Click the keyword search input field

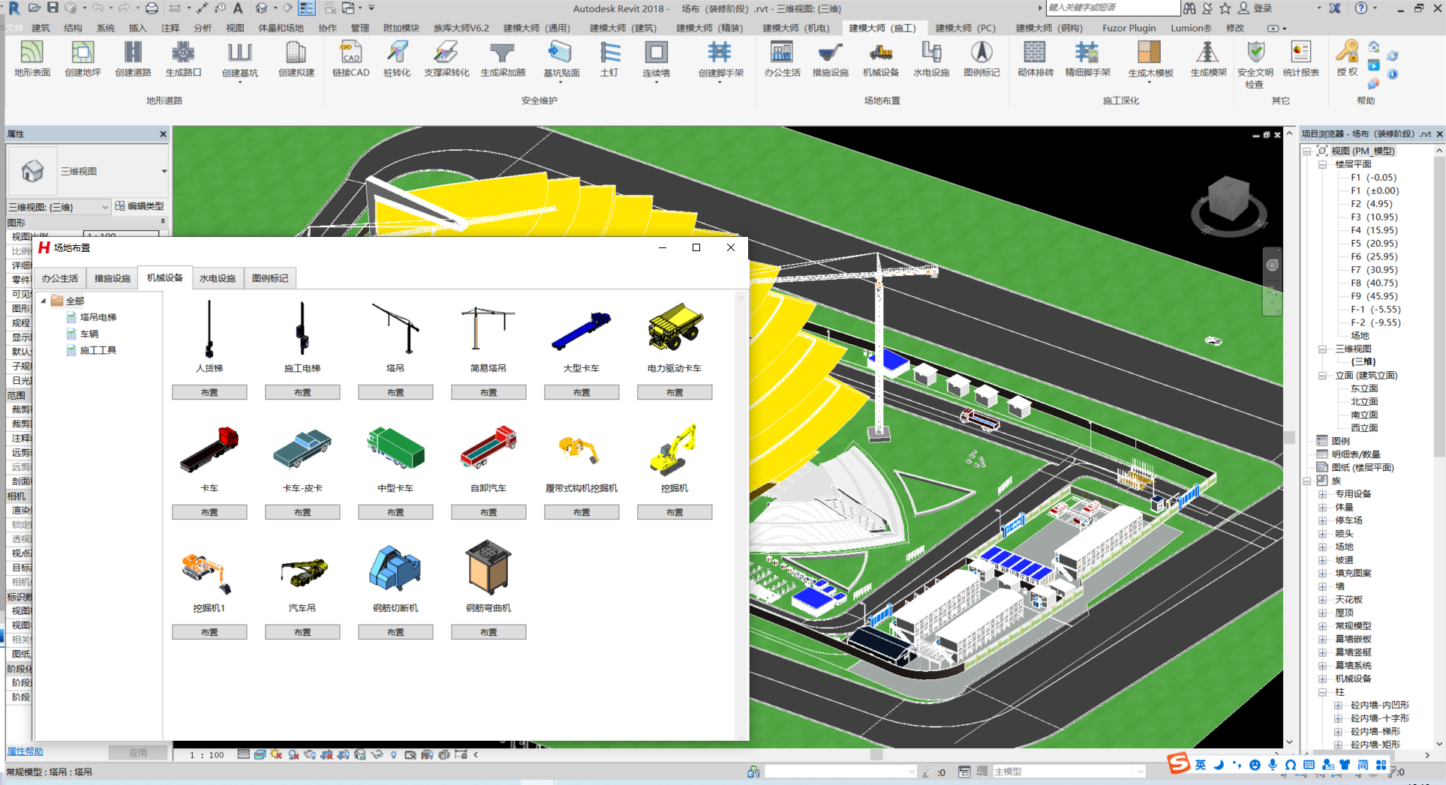pyautogui.click(x=1112, y=7)
